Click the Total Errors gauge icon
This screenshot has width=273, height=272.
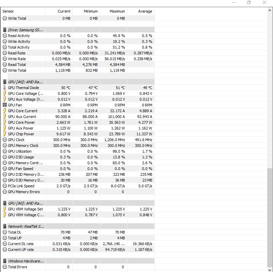click(x=5, y=267)
